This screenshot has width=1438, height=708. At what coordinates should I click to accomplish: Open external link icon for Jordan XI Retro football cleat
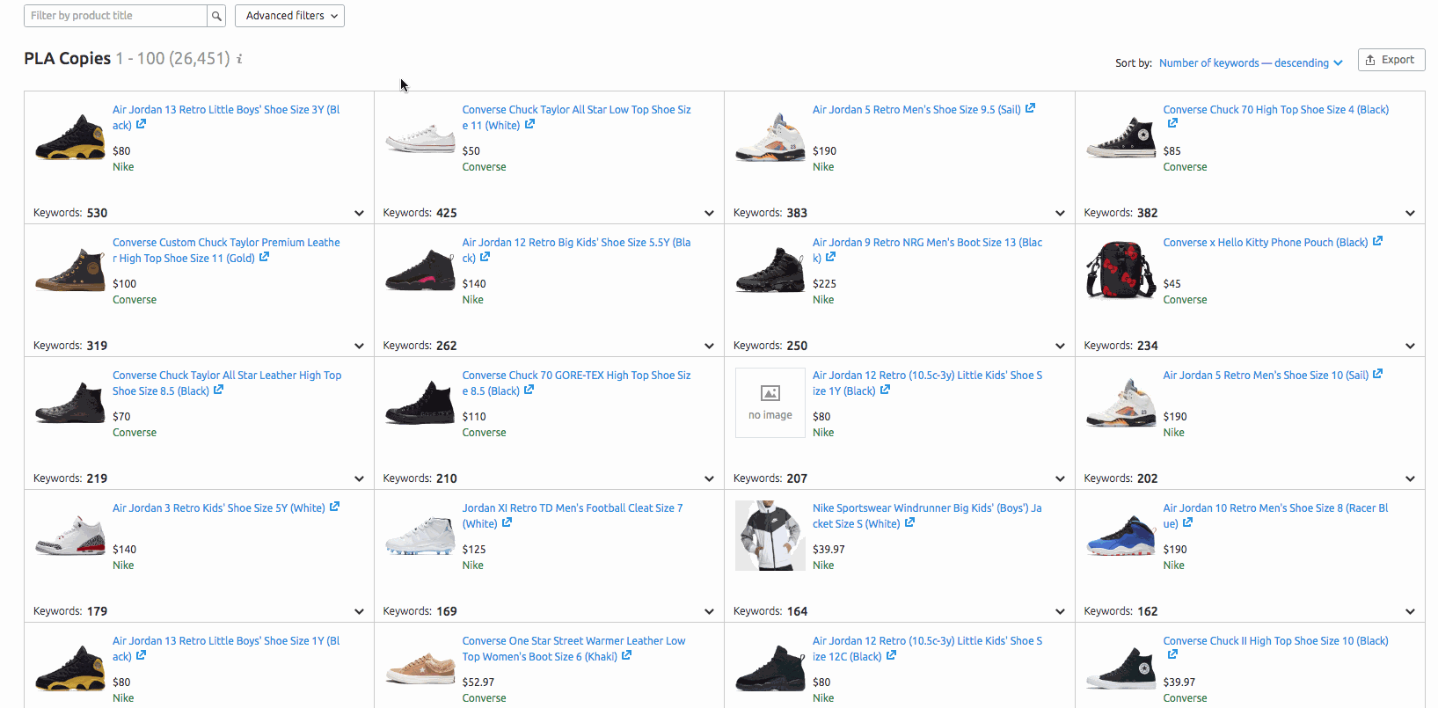tap(507, 522)
